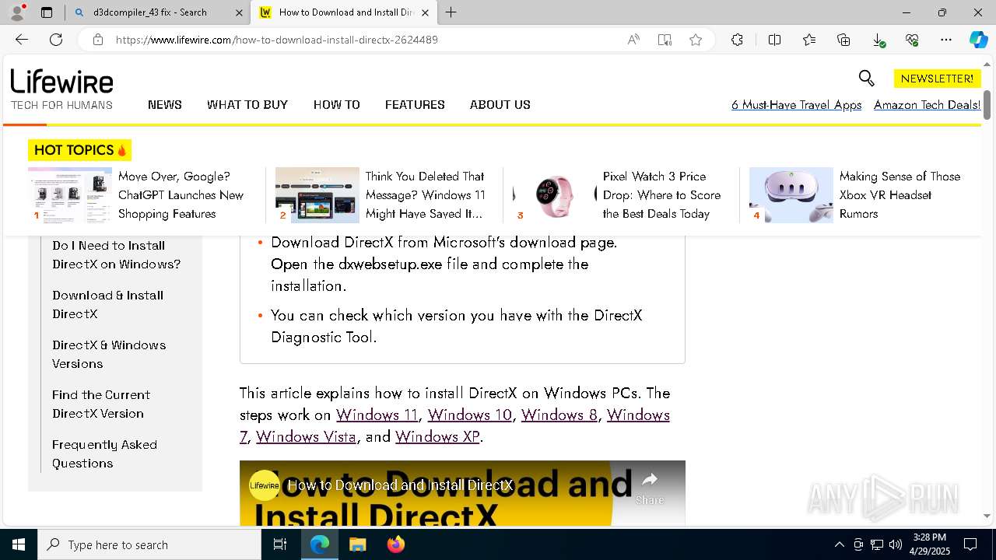996x560 pixels.
Task: Open Task View on taskbar
Action: coord(280,544)
